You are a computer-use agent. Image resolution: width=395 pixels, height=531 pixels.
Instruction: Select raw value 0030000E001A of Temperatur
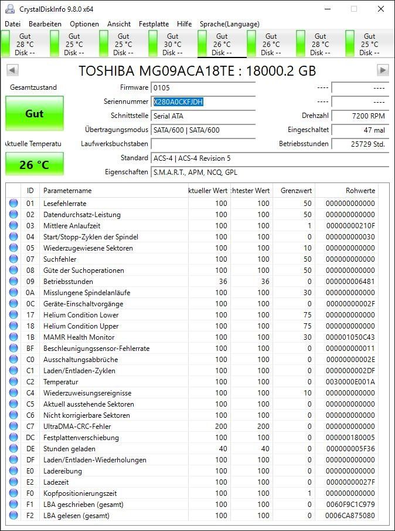350,382
